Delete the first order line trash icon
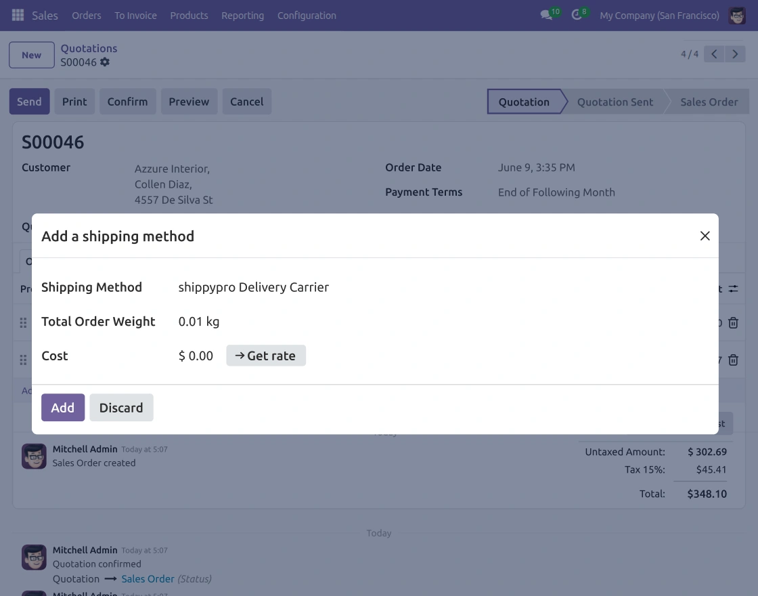 point(734,322)
